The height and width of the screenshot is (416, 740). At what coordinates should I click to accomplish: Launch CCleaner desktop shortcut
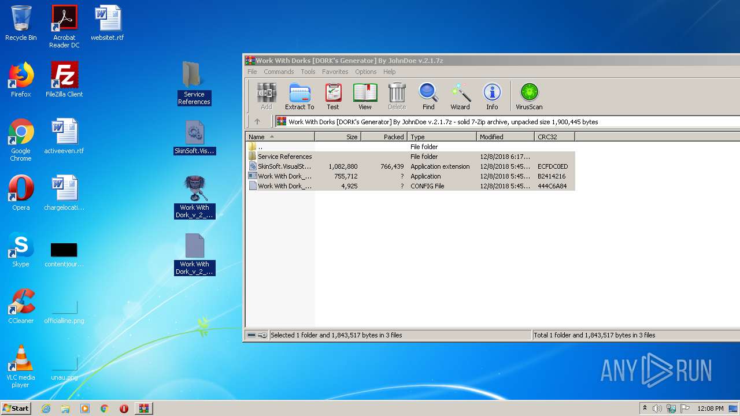click(21, 306)
